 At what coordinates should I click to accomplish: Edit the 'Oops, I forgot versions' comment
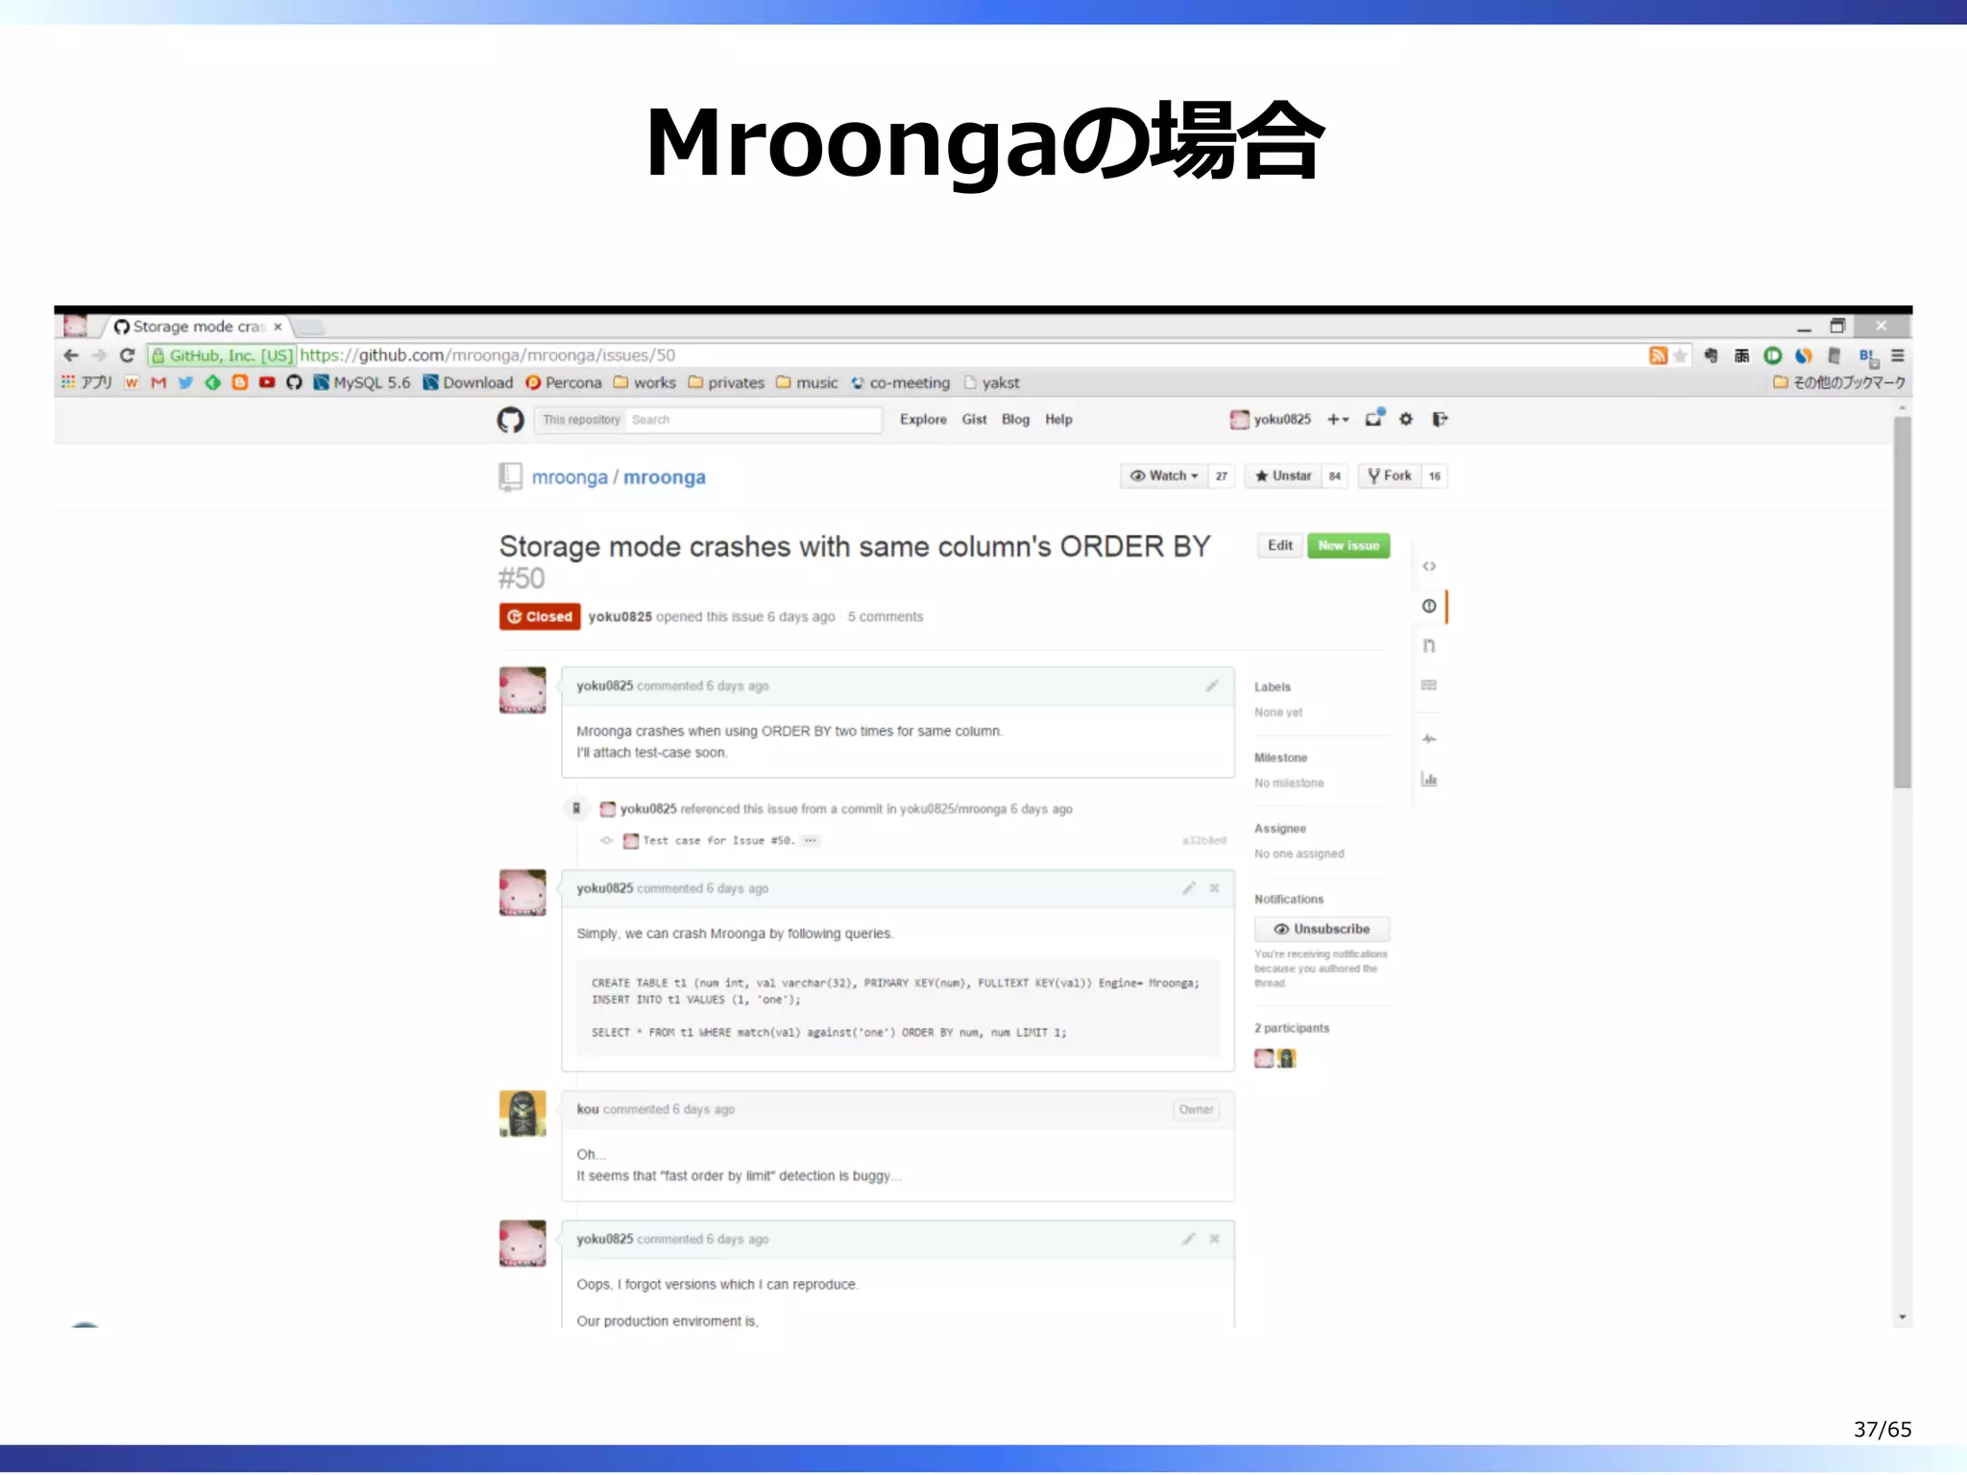(x=1189, y=1239)
